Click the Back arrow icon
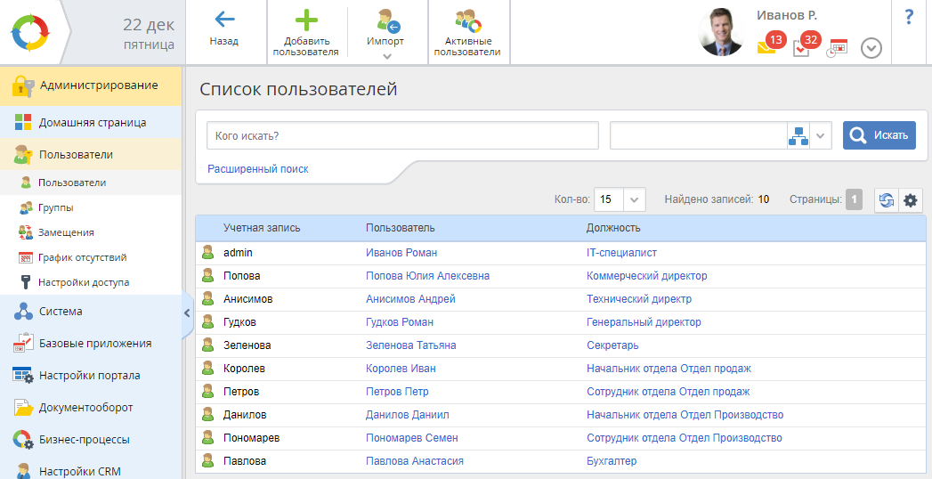 [224, 20]
